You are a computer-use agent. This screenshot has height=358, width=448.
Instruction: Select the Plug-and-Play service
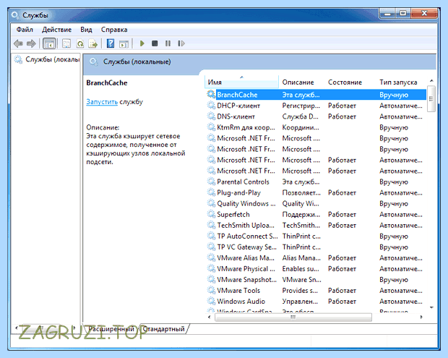point(239,192)
